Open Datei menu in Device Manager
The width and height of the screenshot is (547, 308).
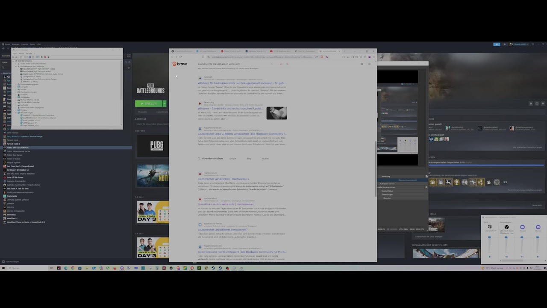pyautogui.click(x=15, y=53)
